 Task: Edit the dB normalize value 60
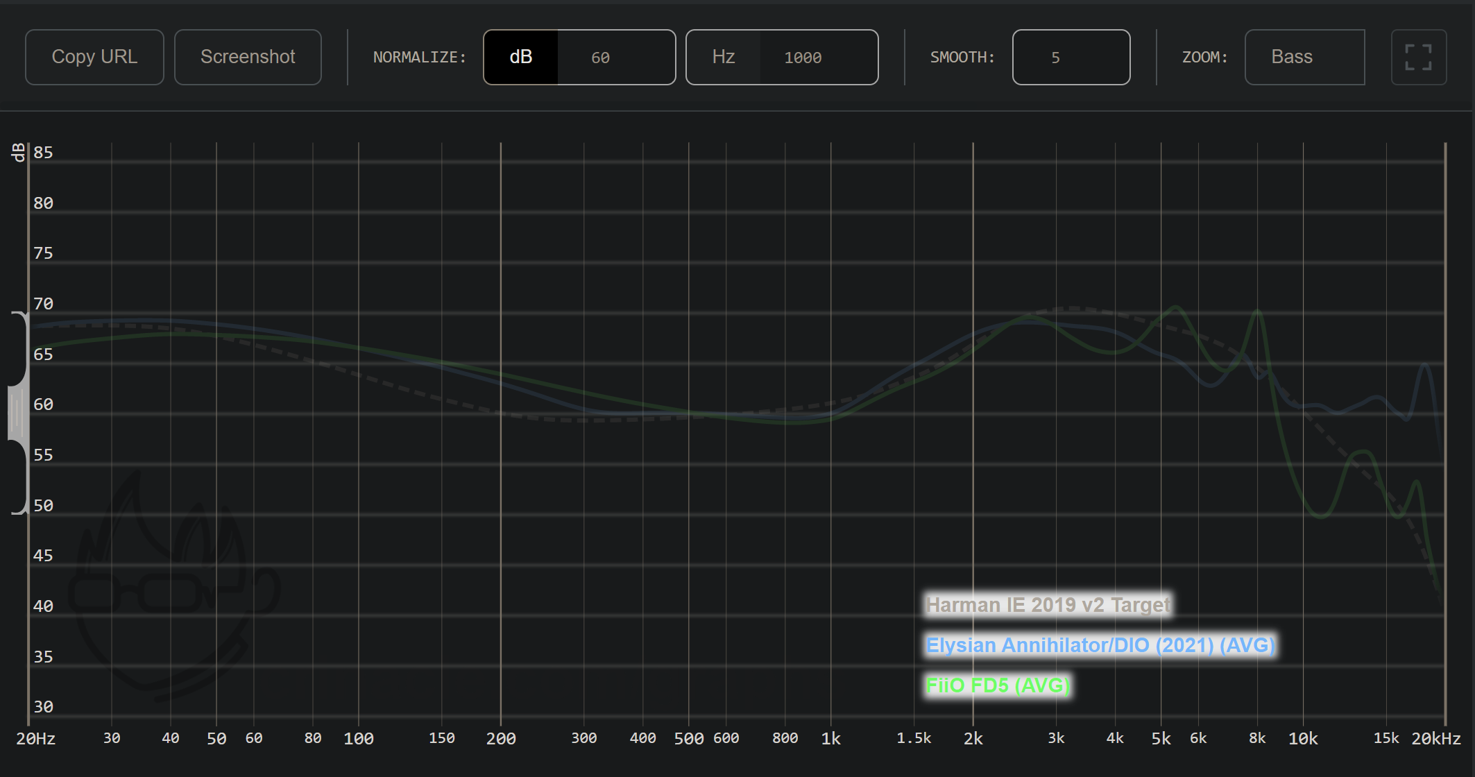coord(616,57)
